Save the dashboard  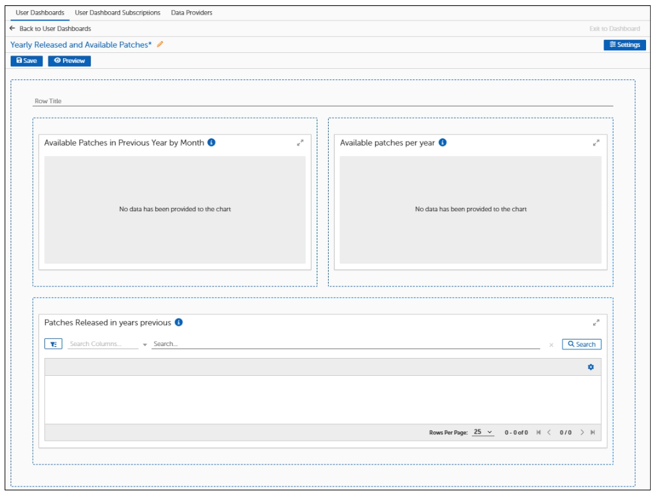pos(27,61)
